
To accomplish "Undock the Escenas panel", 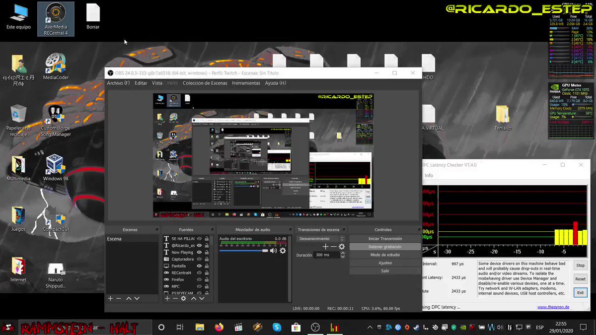I will point(157,230).
